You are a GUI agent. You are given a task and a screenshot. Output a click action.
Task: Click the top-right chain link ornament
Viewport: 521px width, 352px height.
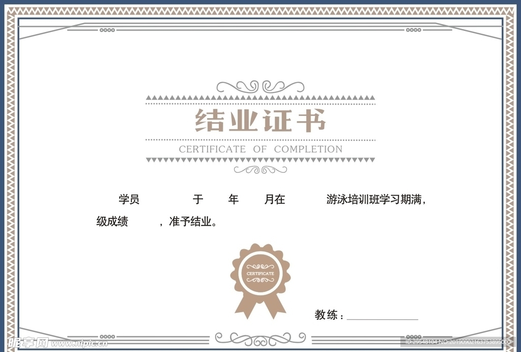[413, 30]
